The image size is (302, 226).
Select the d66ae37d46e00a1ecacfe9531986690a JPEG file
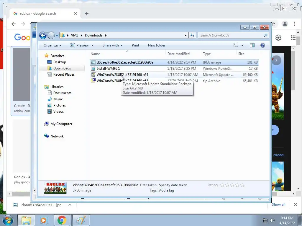(174, 62)
